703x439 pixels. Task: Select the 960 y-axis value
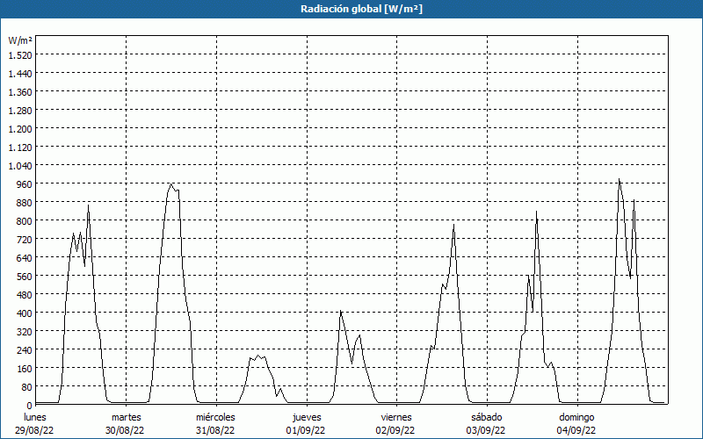pyautogui.click(x=25, y=184)
